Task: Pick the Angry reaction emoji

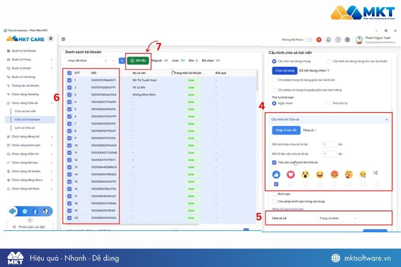Action: pos(334,174)
